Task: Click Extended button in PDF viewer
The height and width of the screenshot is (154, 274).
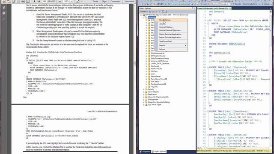Action: (x=129, y=1)
